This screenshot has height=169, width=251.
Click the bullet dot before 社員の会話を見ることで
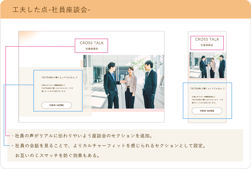[13, 146]
